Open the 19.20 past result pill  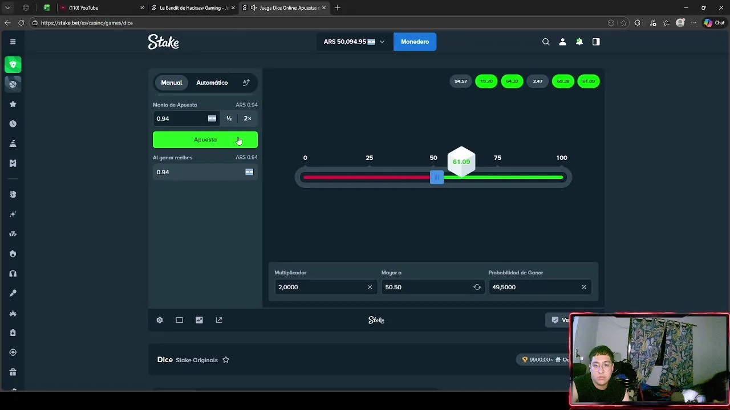(486, 81)
